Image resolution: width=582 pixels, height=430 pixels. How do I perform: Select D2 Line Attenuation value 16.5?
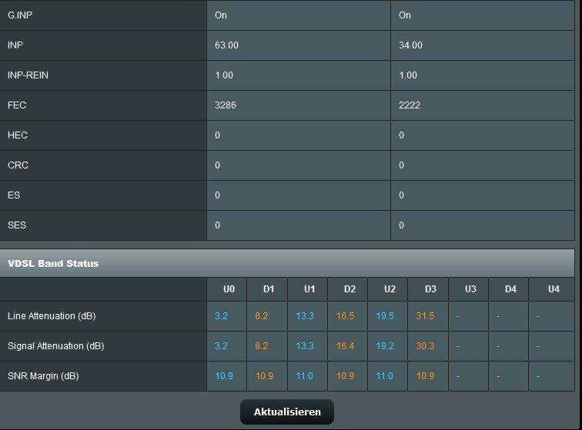345,316
